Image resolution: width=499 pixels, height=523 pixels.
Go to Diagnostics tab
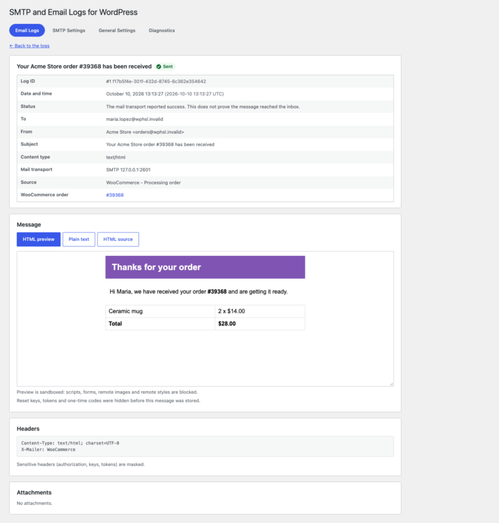pos(162,31)
